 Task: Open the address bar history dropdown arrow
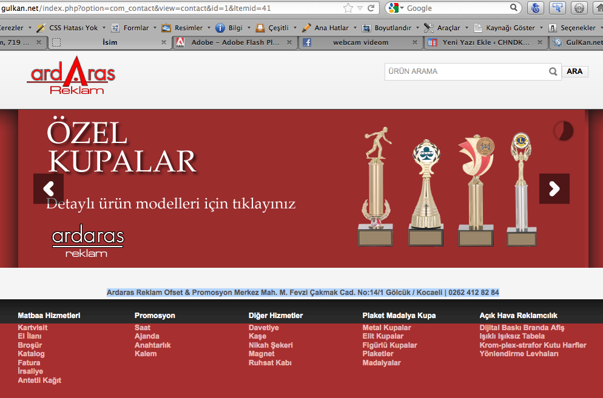click(x=360, y=8)
